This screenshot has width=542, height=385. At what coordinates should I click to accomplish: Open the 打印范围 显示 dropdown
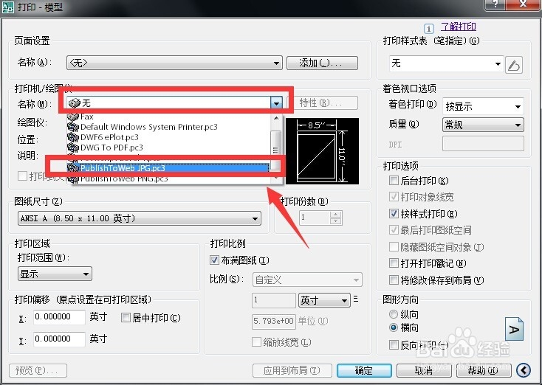coord(55,274)
